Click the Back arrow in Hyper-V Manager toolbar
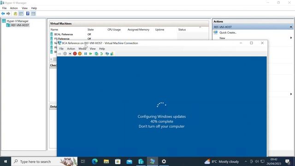Viewport: 295px width, 166px height. pos(3,13)
